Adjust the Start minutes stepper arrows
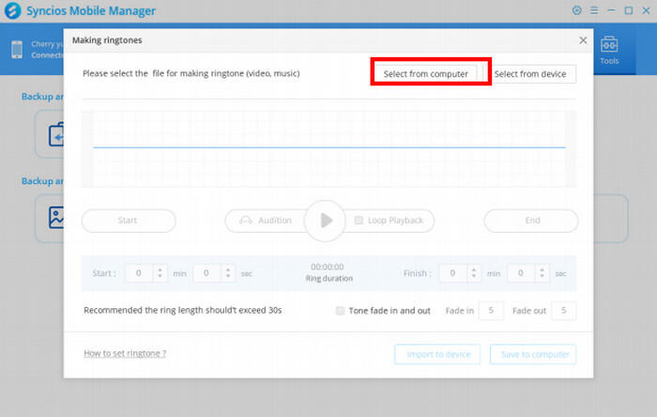This screenshot has width=657, height=417. coord(160,273)
